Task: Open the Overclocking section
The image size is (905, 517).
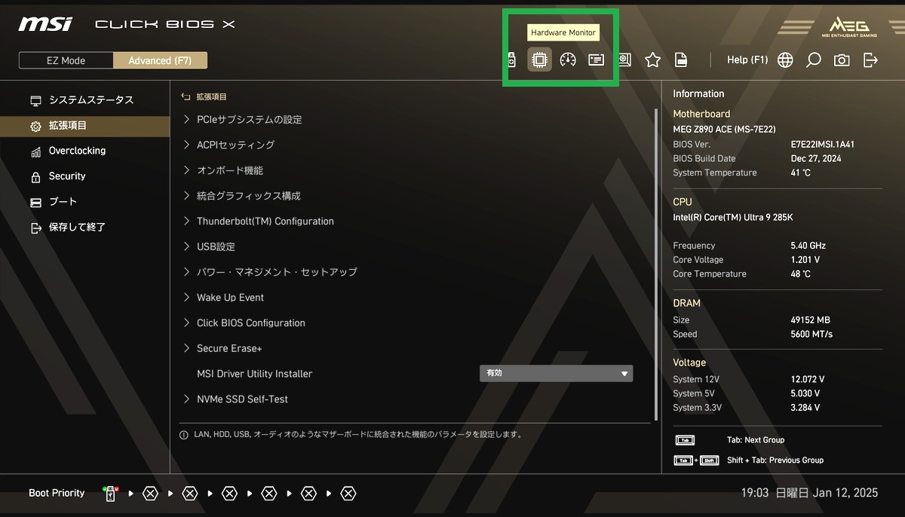Action: 84,151
